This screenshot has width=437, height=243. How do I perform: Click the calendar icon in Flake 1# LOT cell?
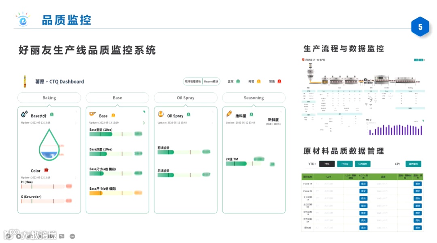pyautogui.click(x=318, y=184)
